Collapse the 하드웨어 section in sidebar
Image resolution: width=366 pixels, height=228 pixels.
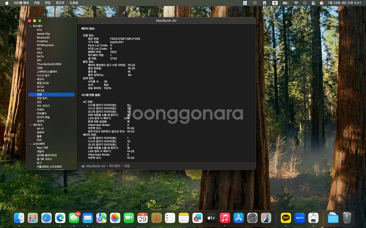pos(30,26)
